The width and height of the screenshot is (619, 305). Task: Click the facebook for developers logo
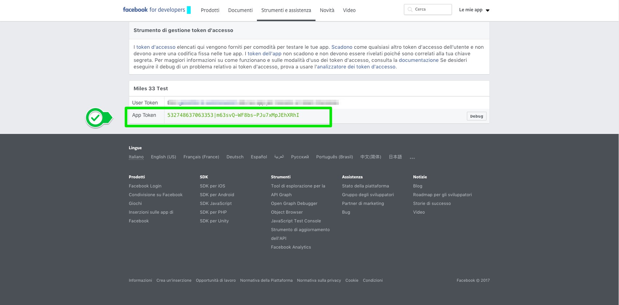[x=154, y=10]
